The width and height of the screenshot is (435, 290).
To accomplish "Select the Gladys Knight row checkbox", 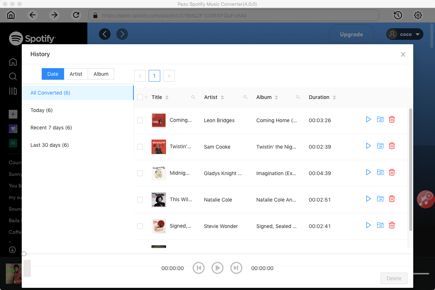I will pos(140,173).
